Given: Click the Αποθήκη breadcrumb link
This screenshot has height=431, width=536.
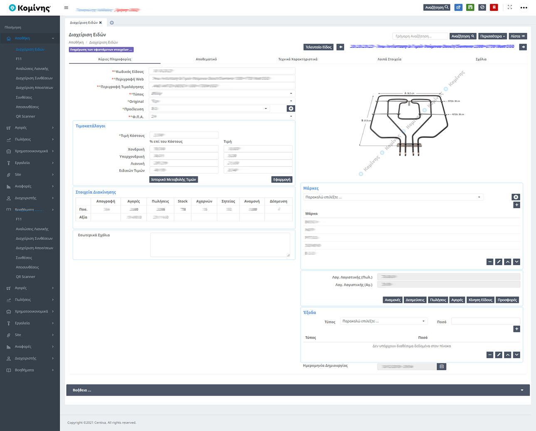Looking at the screenshot, I should [76, 42].
